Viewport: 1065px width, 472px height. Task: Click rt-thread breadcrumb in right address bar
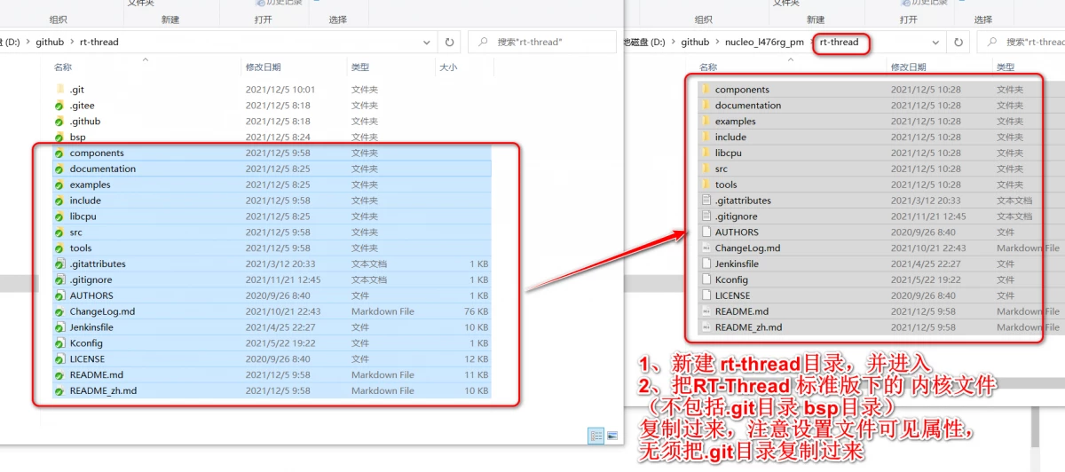coord(840,42)
